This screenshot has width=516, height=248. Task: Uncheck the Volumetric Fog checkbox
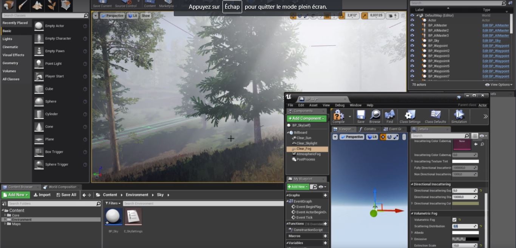[x=454, y=220]
